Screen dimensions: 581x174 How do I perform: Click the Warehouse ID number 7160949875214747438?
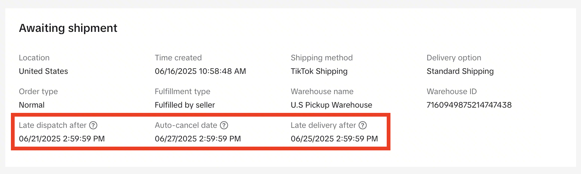pos(469,105)
